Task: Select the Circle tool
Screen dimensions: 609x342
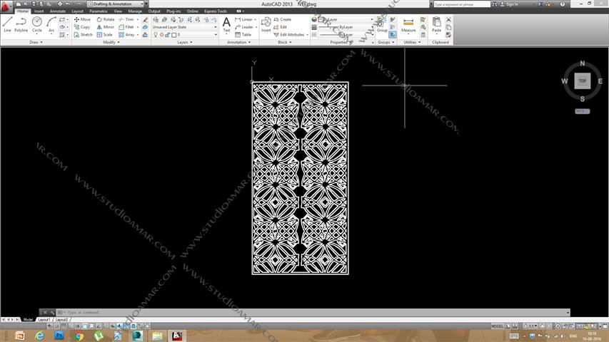Action: tap(37, 24)
